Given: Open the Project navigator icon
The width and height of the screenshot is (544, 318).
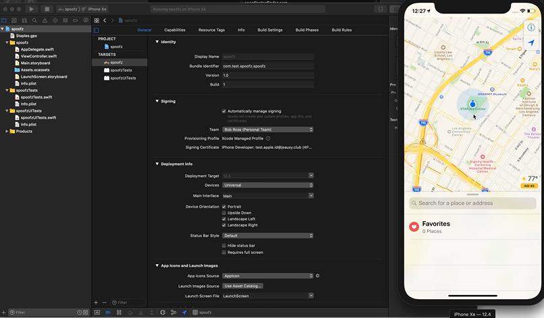Looking at the screenshot, I should [x=4, y=20].
